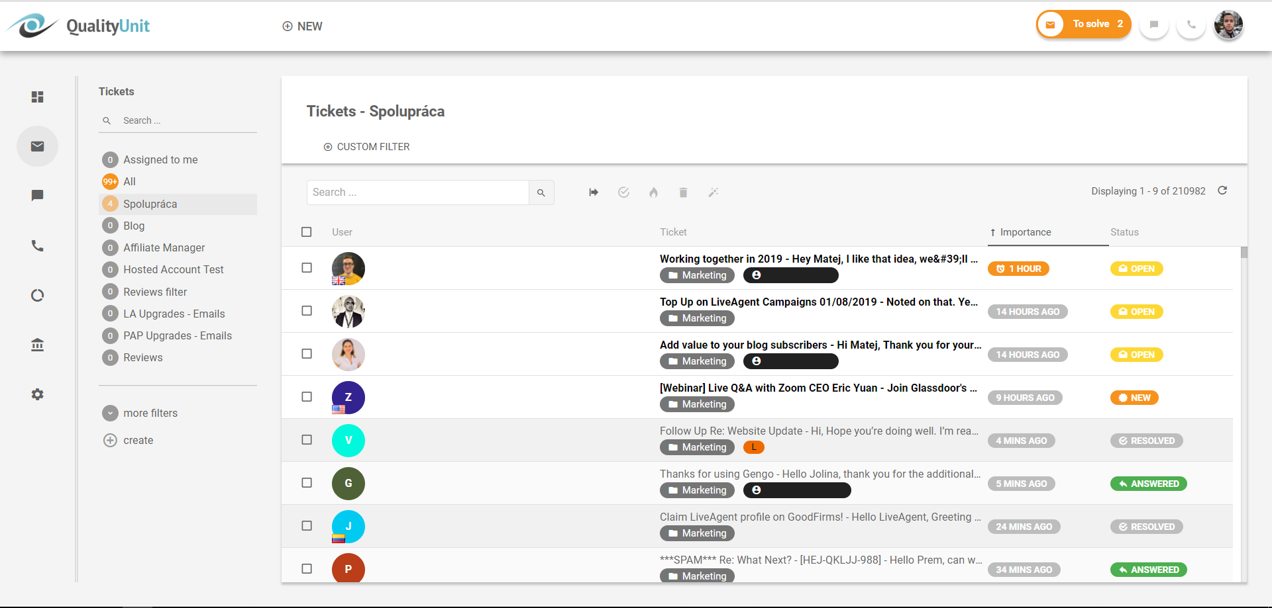This screenshot has width=1272, height=608.
Task: Select the 'All' tickets filter
Action: (x=129, y=181)
